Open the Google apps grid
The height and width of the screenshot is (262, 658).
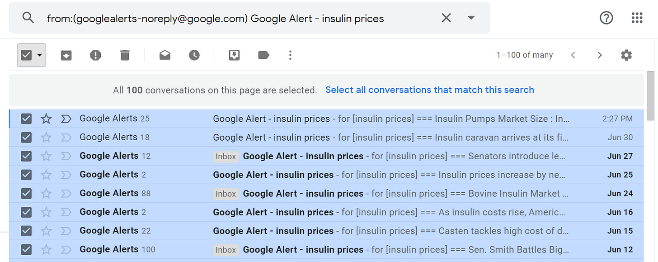tap(637, 18)
